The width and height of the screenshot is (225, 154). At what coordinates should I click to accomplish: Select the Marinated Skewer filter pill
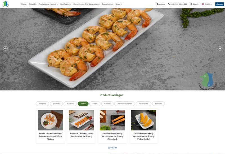(x=125, y=104)
